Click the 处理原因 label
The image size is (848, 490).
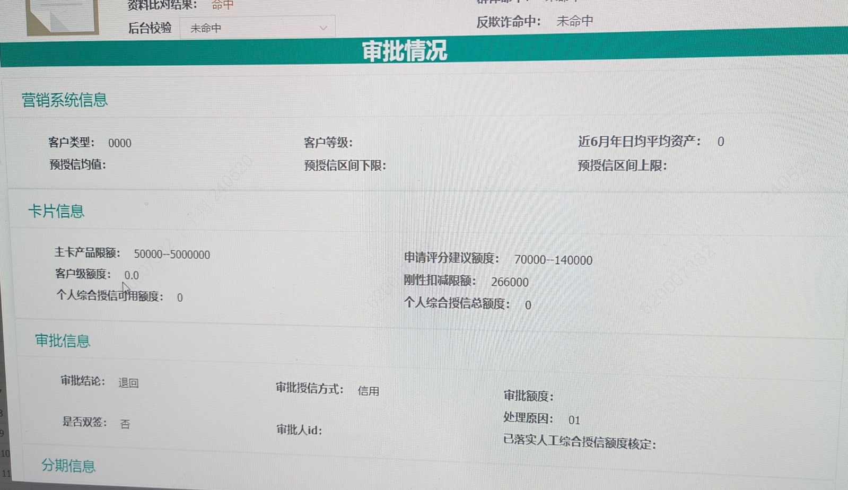[x=528, y=418]
